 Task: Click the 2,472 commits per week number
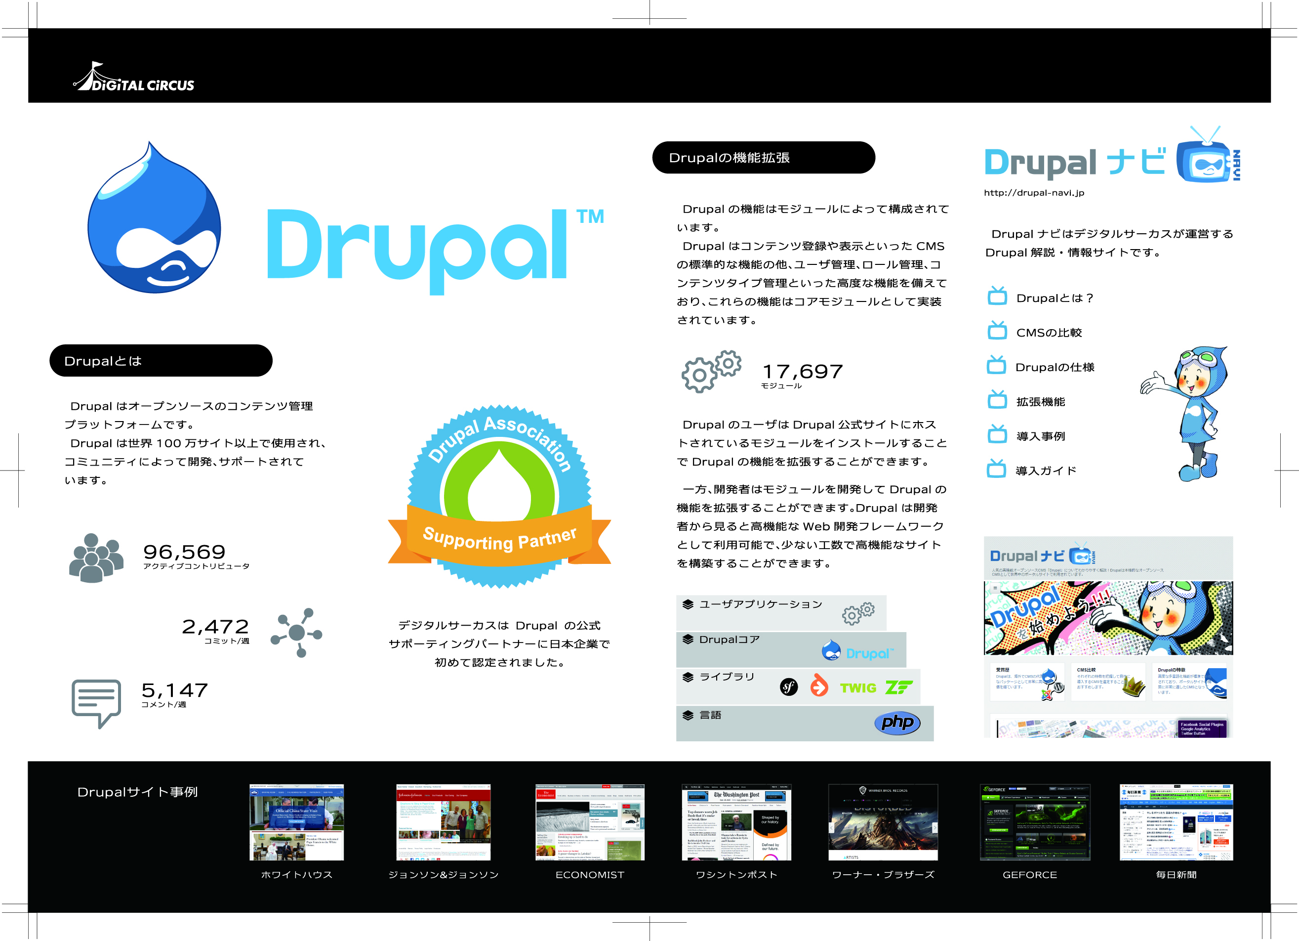(x=215, y=626)
